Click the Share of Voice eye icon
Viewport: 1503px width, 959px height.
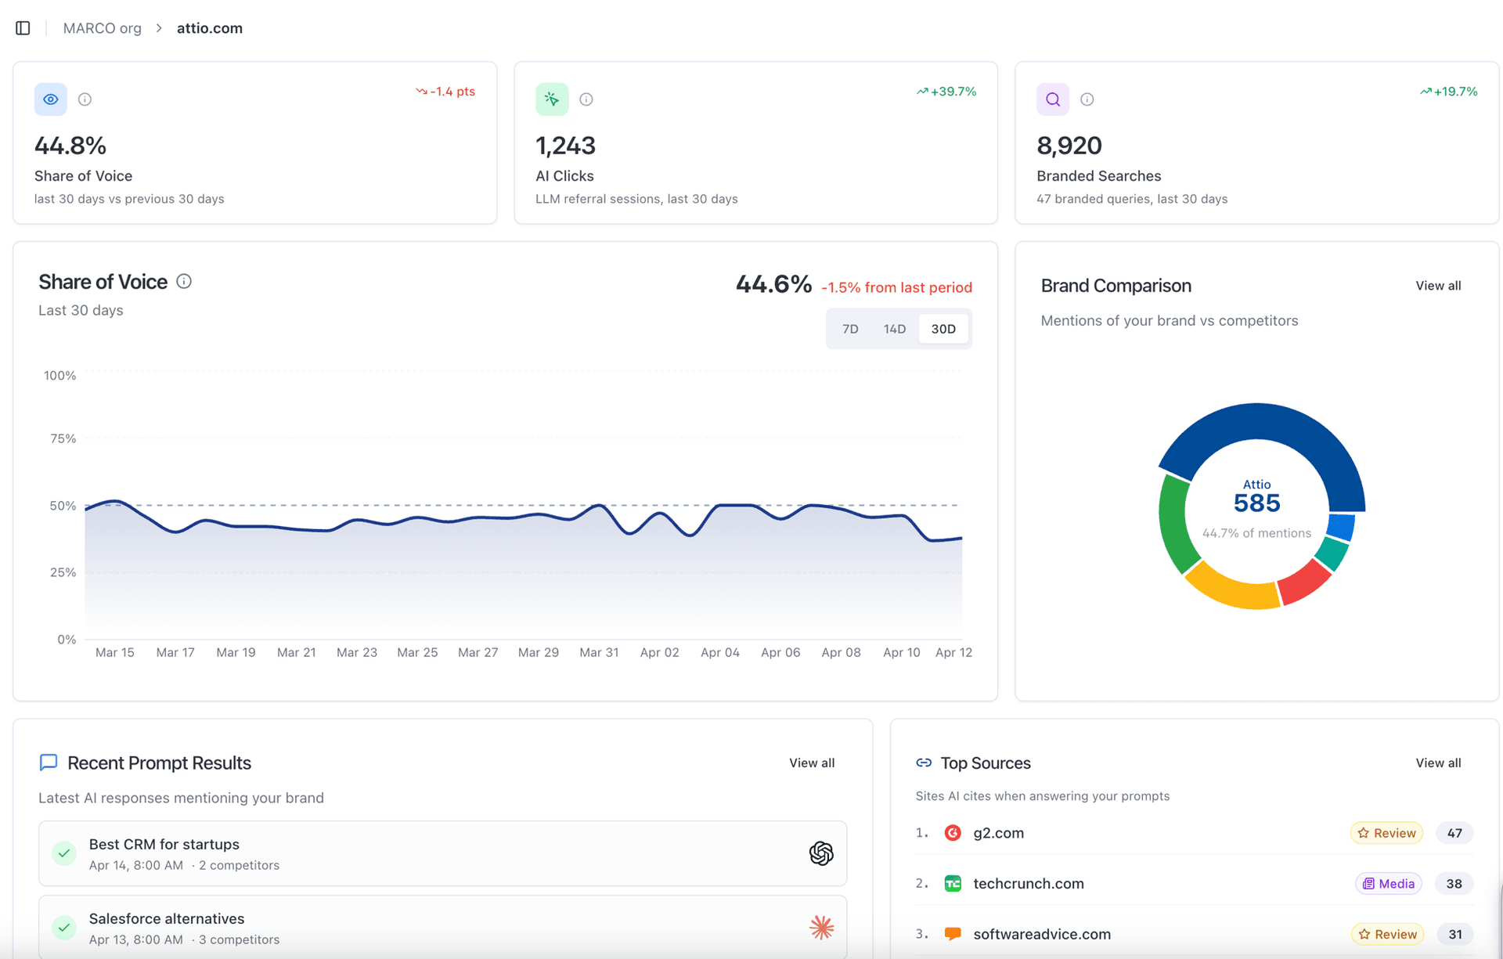pos(51,99)
